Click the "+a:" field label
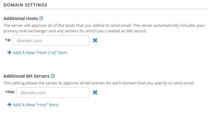 pos(8,40)
